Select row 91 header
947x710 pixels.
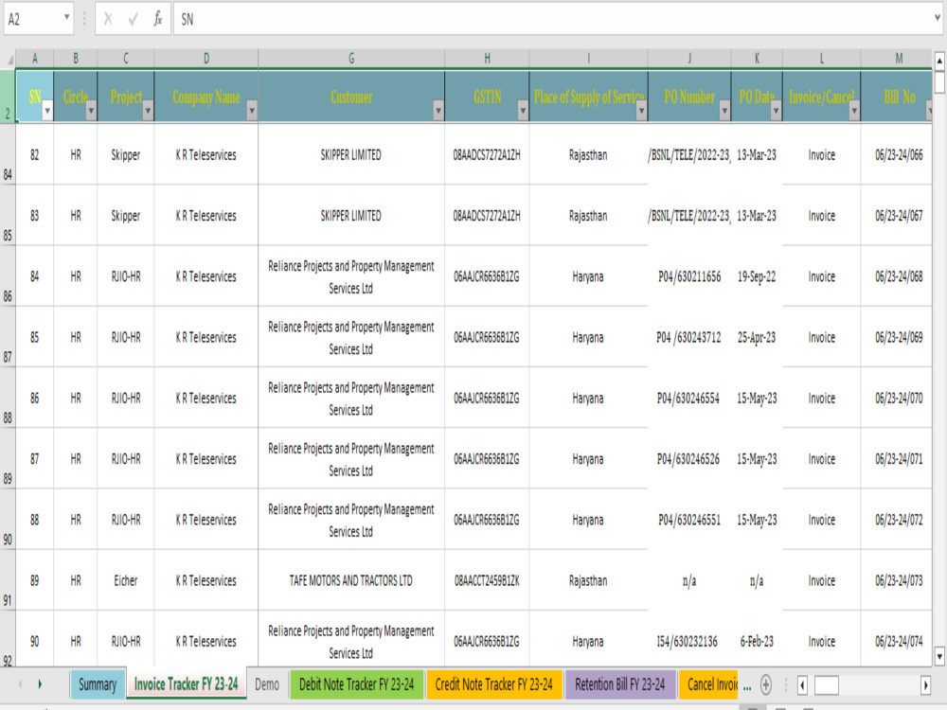coord(8,579)
